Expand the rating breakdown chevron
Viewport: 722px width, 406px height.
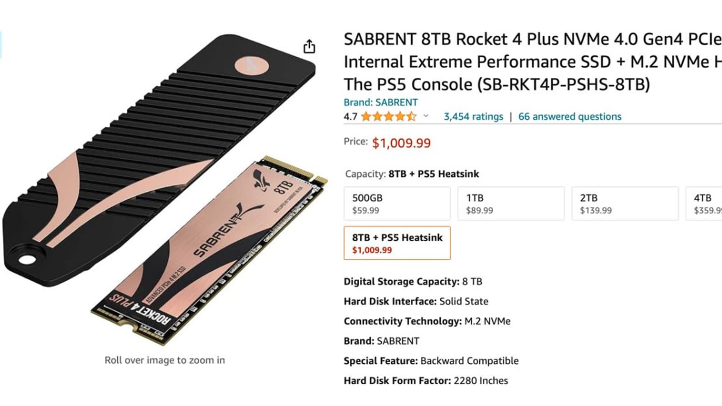coord(426,116)
